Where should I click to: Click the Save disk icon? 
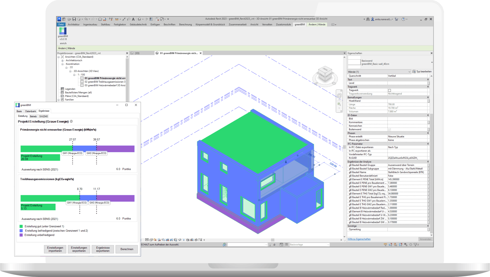coord(74,19)
